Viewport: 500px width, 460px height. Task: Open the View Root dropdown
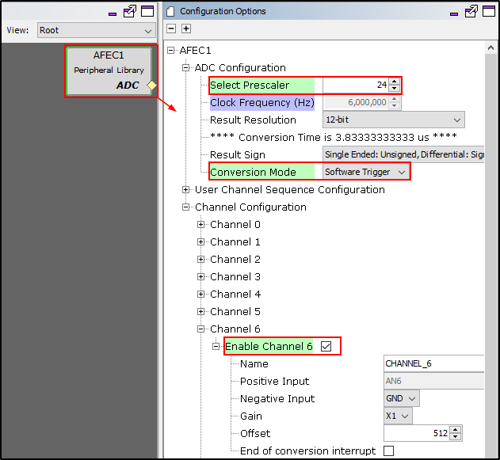coord(97,30)
